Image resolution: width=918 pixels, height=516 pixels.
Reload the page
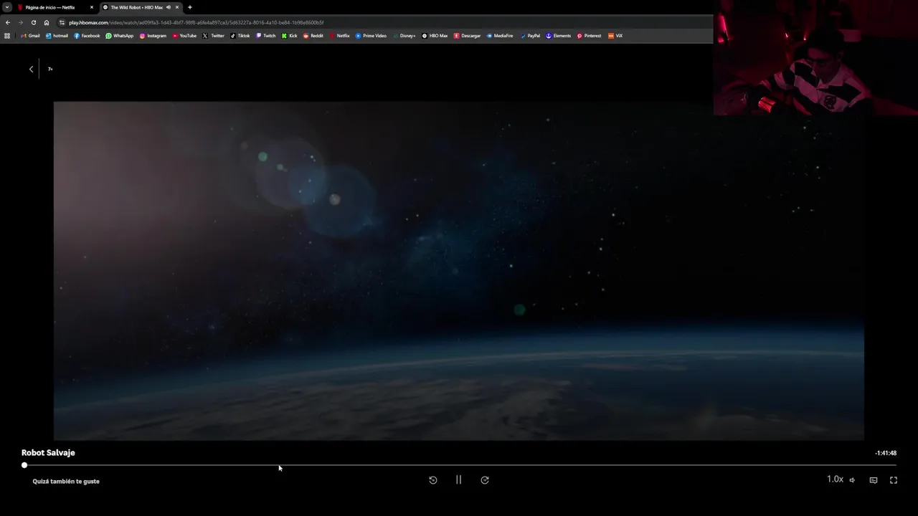tap(34, 22)
